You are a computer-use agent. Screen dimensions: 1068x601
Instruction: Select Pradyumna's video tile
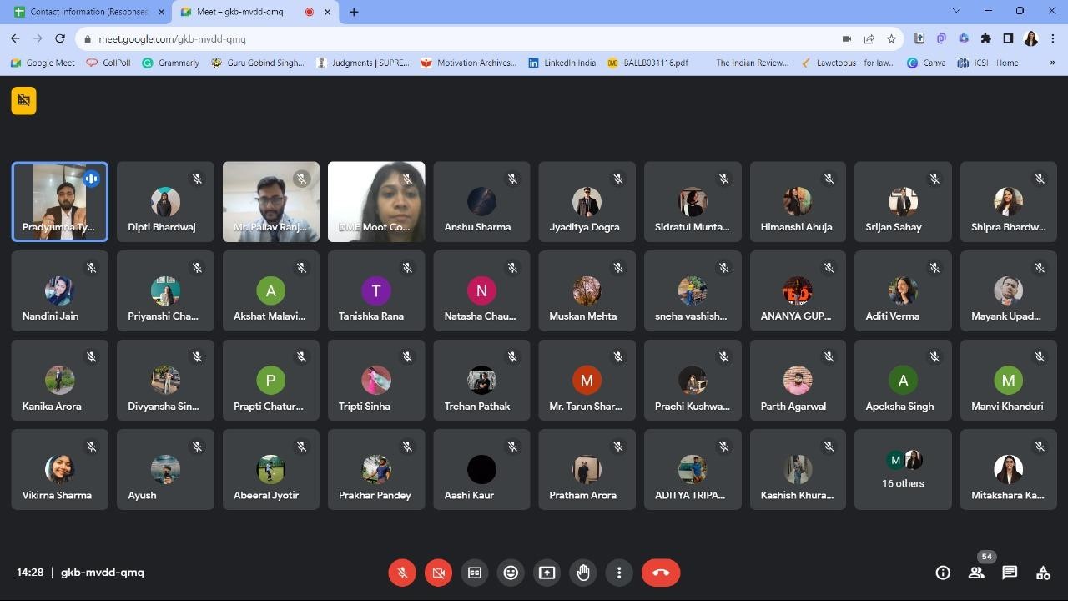coord(59,202)
